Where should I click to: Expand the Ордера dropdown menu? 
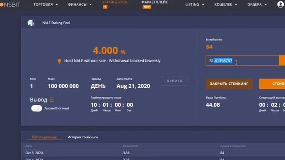point(257,4)
